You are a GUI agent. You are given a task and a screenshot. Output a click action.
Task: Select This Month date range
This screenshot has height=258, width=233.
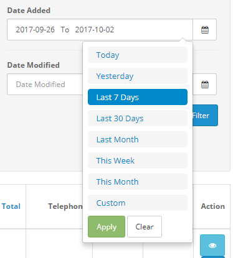click(x=138, y=182)
